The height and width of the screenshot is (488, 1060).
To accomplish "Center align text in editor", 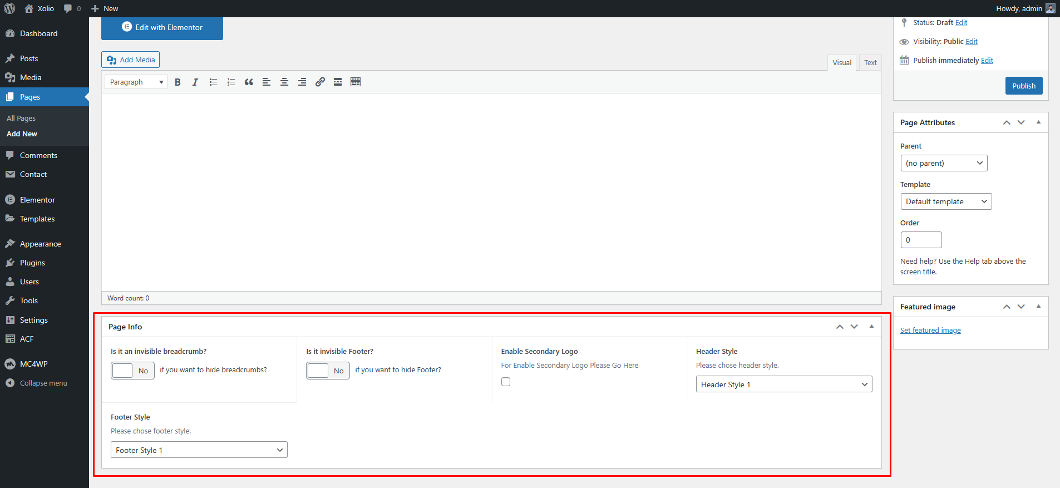I will tap(284, 82).
